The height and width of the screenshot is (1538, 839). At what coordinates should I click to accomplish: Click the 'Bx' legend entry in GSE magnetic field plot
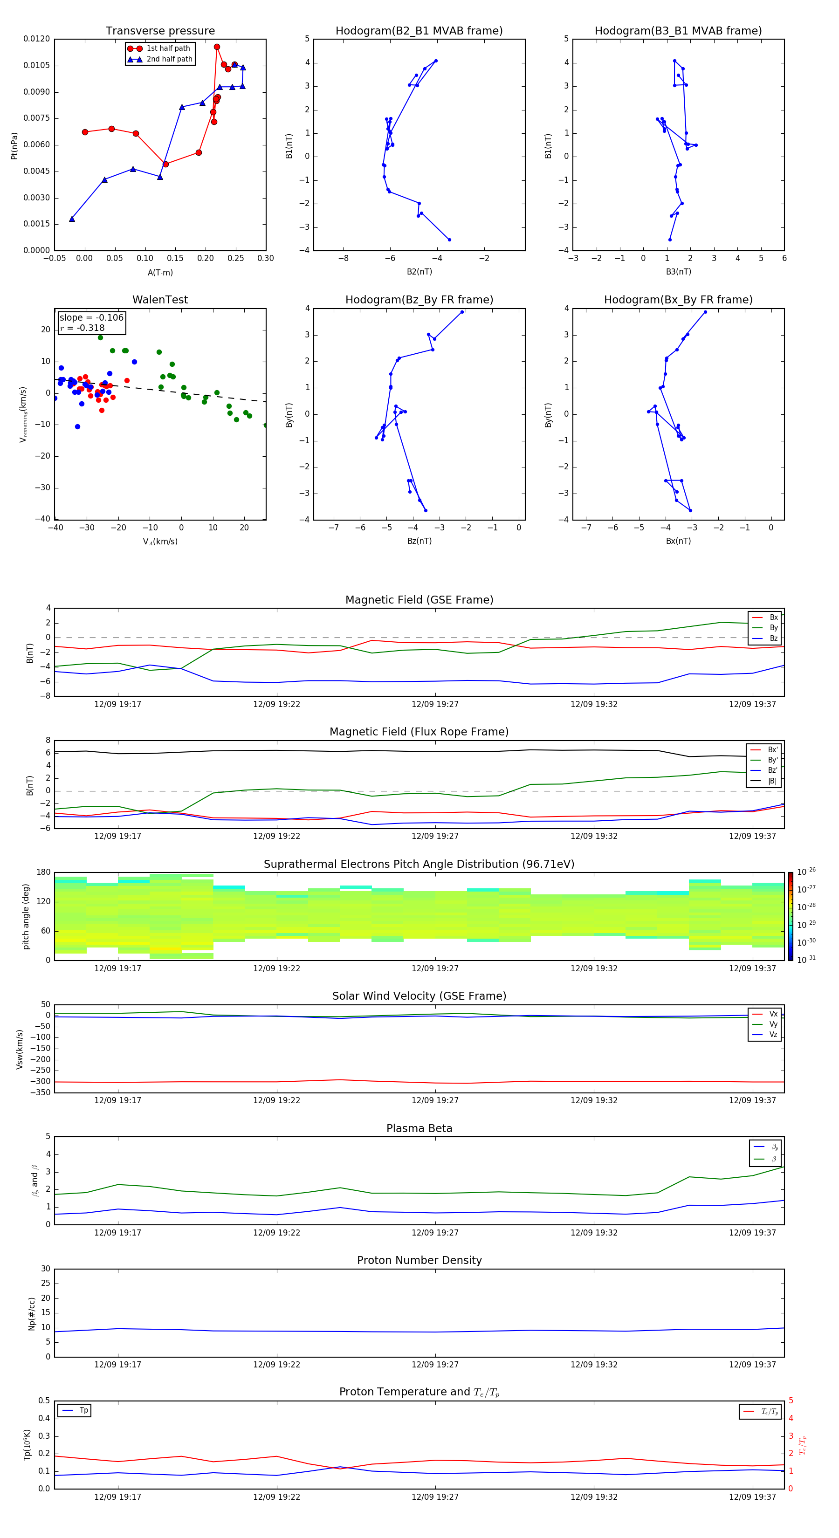tap(765, 618)
